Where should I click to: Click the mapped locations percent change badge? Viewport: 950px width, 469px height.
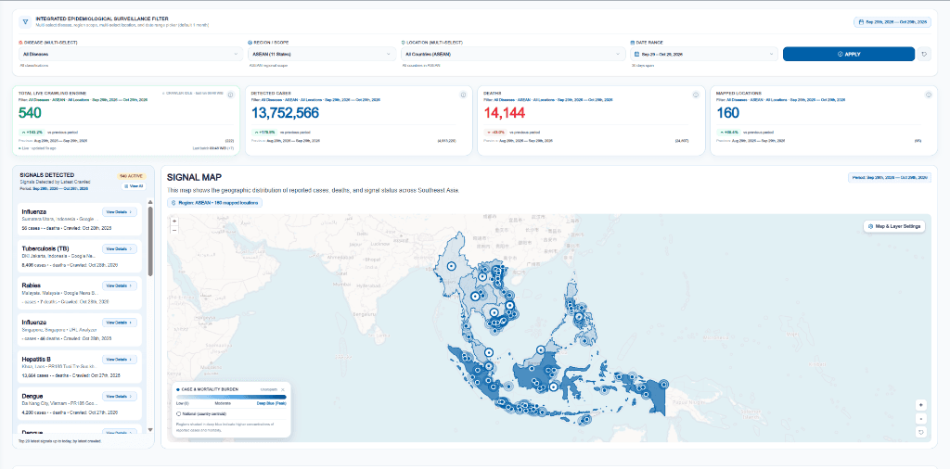pyautogui.click(x=727, y=132)
